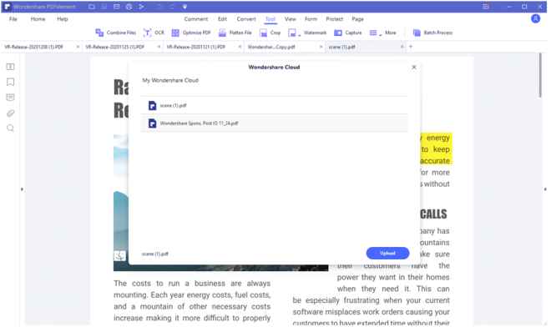This screenshot has width=551, height=327.
Task: Open the user account profile icon
Action: click(535, 18)
